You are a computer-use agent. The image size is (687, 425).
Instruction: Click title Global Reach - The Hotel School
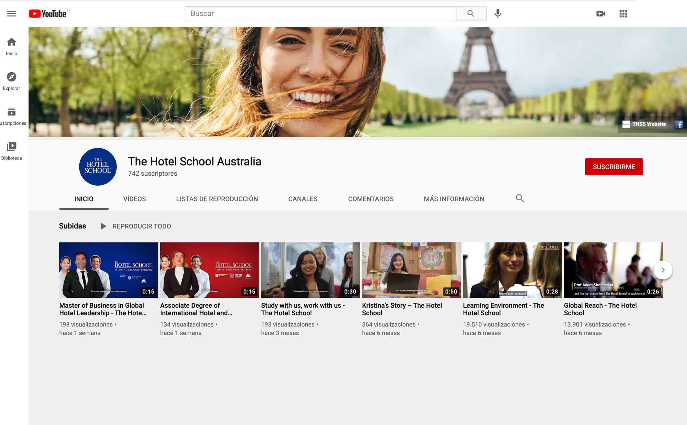pyautogui.click(x=600, y=309)
